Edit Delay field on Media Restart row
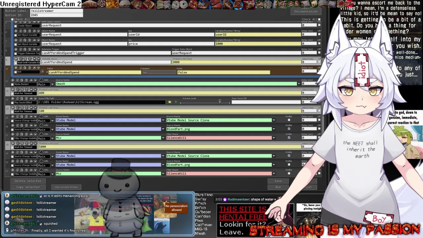 (x=309, y=84)
